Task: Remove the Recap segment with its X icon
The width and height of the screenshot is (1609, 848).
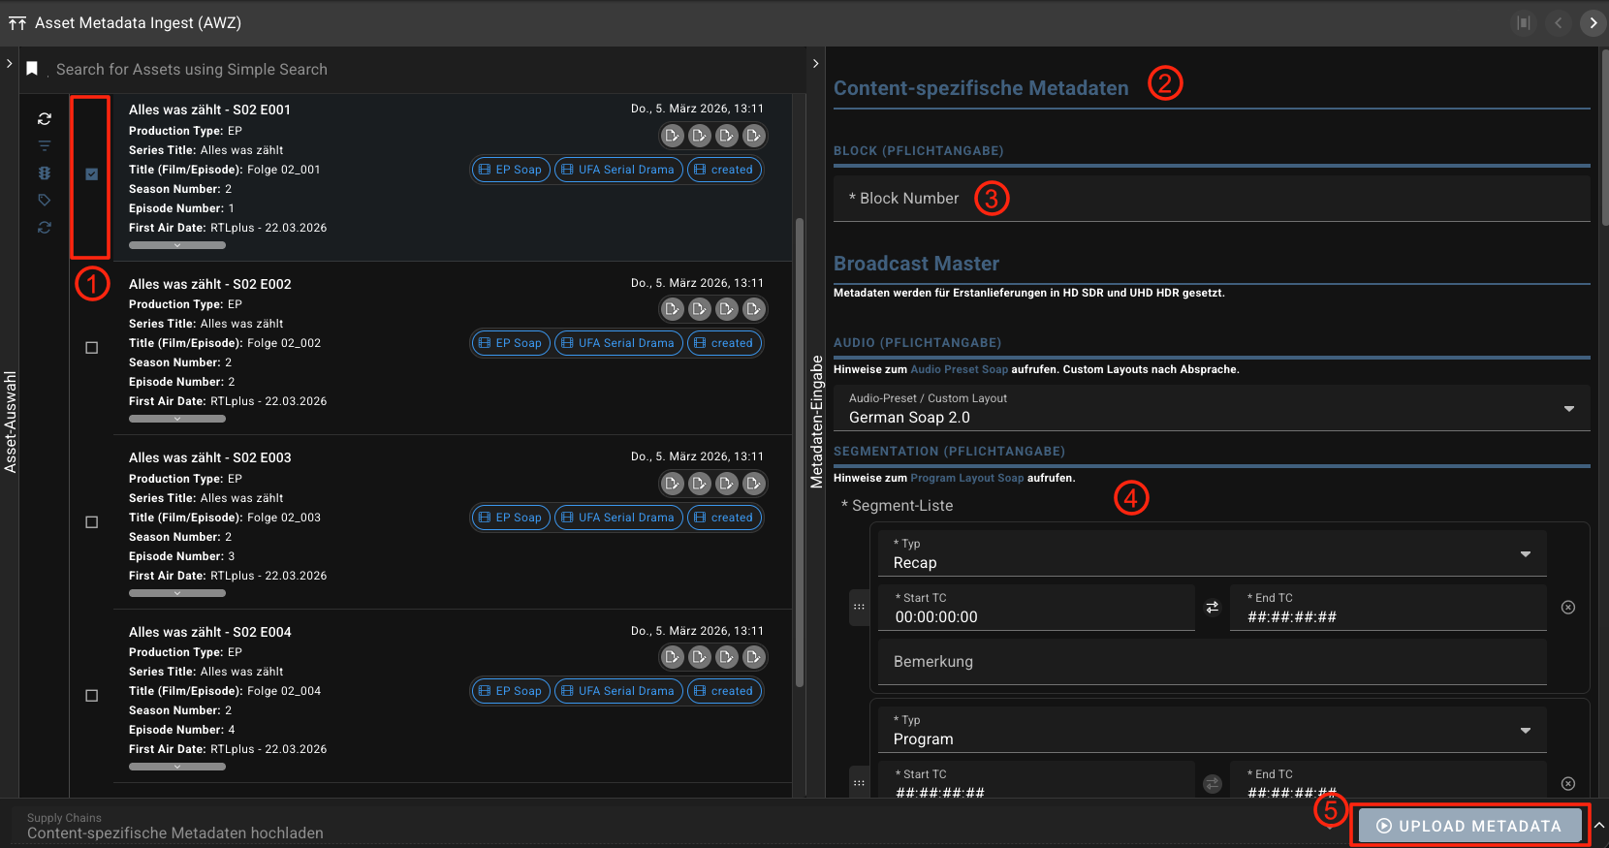Action: (x=1567, y=608)
